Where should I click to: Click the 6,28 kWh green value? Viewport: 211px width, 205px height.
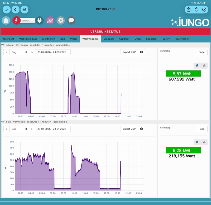point(183,150)
